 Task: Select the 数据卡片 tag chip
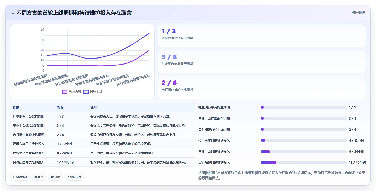(74, 177)
